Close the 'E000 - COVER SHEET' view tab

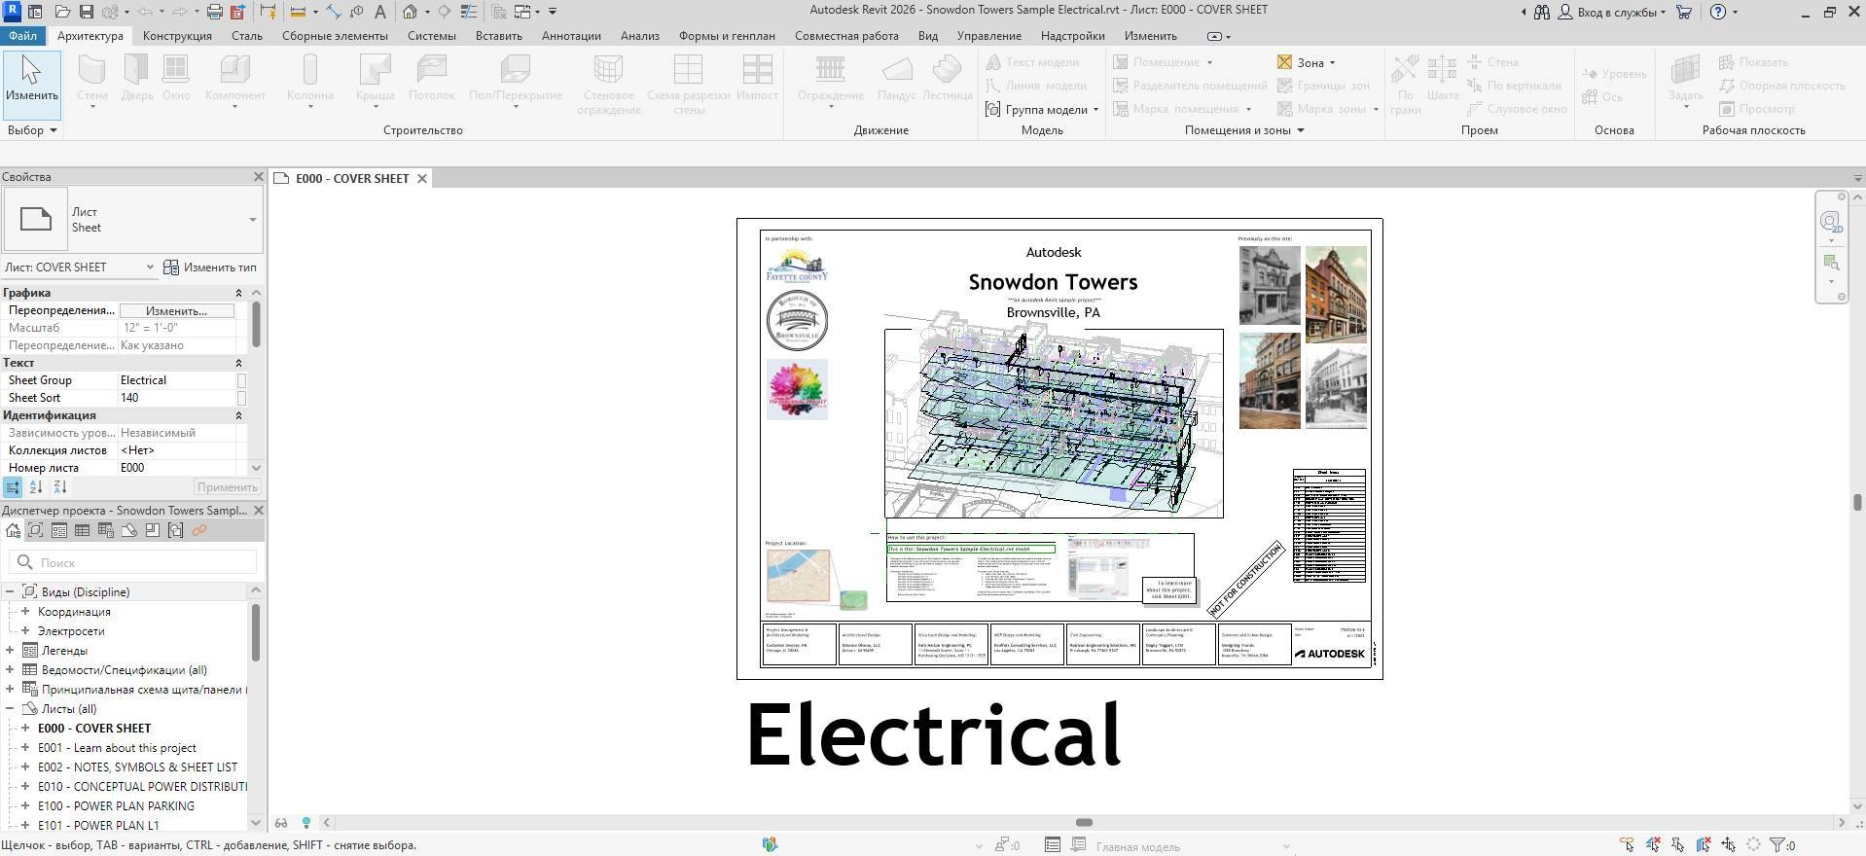[422, 179]
